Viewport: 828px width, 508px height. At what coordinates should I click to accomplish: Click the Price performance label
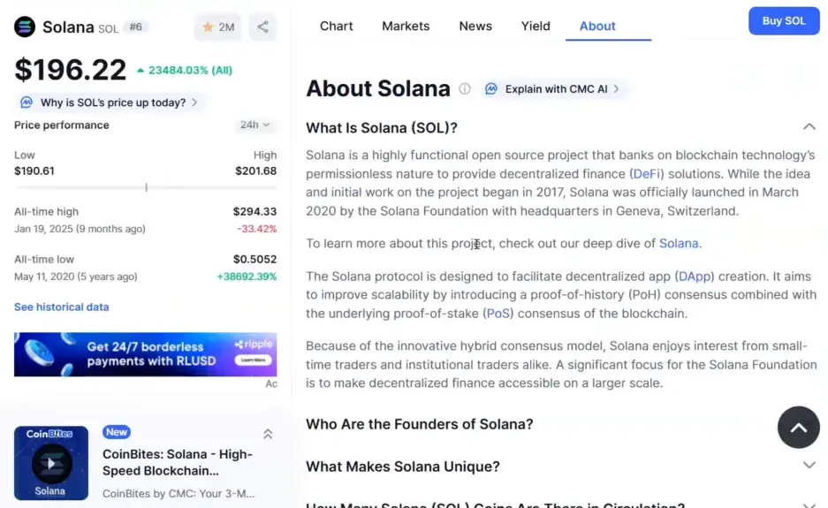(x=62, y=125)
